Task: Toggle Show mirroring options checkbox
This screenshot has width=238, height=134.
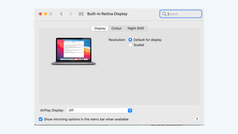Action: [41, 119]
